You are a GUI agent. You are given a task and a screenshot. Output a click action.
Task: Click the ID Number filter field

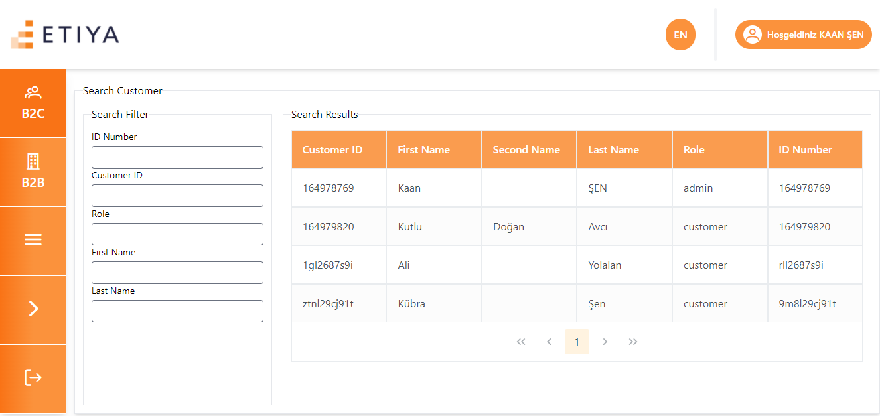[177, 157]
